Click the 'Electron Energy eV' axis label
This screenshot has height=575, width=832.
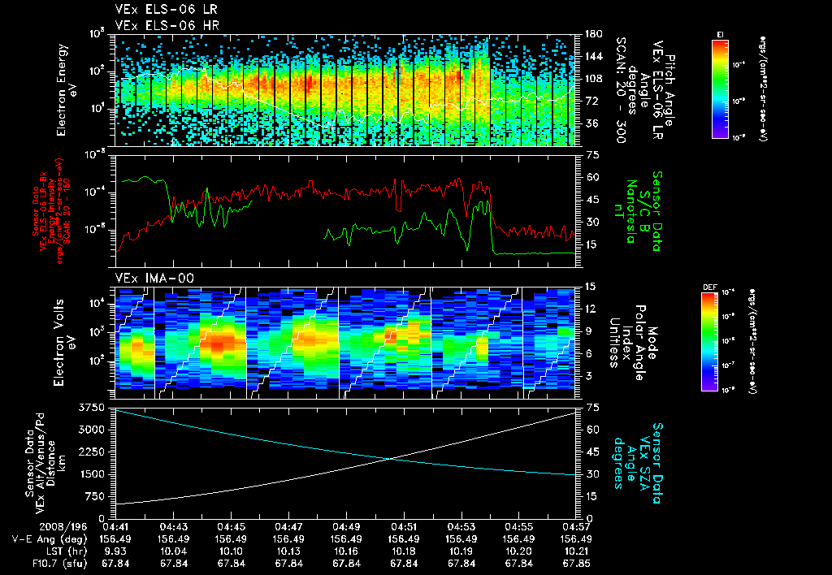point(67,90)
